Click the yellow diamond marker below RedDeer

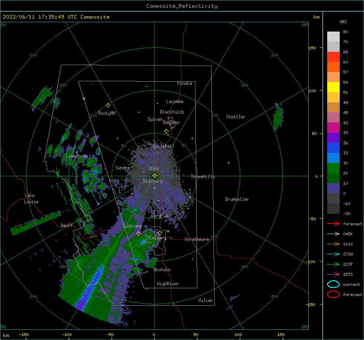pyautogui.click(x=166, y=131)
